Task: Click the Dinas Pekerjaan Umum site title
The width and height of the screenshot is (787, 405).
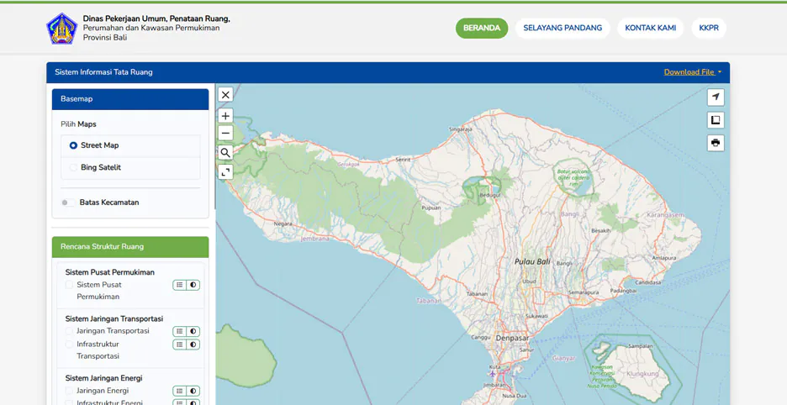Action: pyautogui.click(x=156, y=19)
